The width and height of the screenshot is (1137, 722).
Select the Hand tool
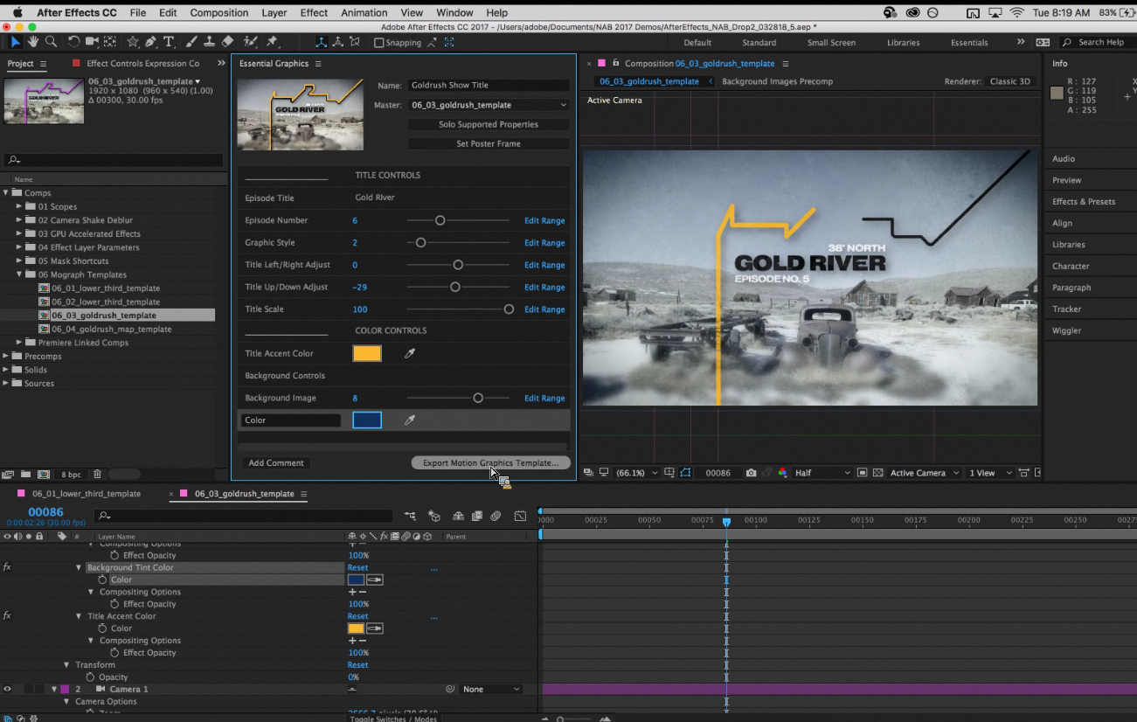tap(33, 42)
